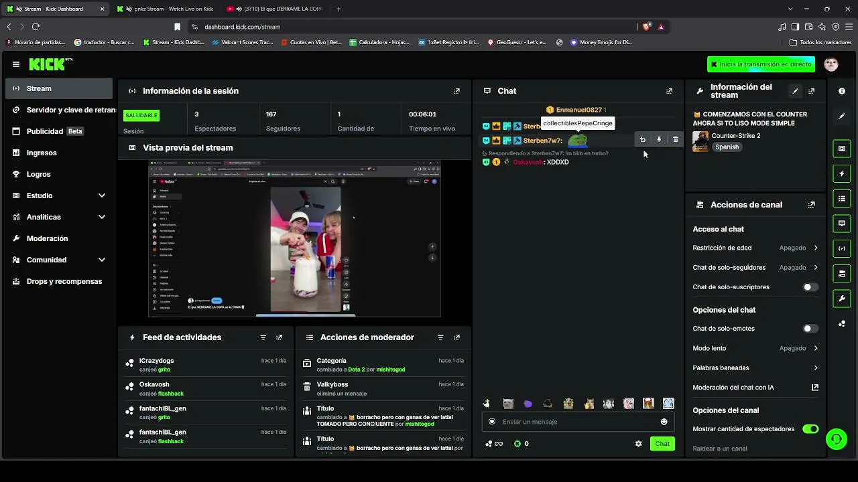Pop out the Acciones de moderador panel
The height and width of the screenshot is (482, 858).
tap(456, 337)
